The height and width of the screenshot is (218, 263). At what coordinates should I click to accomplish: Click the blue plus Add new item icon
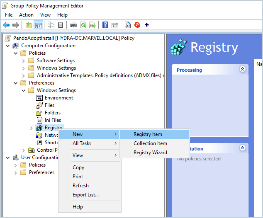[x=146, y=25]
